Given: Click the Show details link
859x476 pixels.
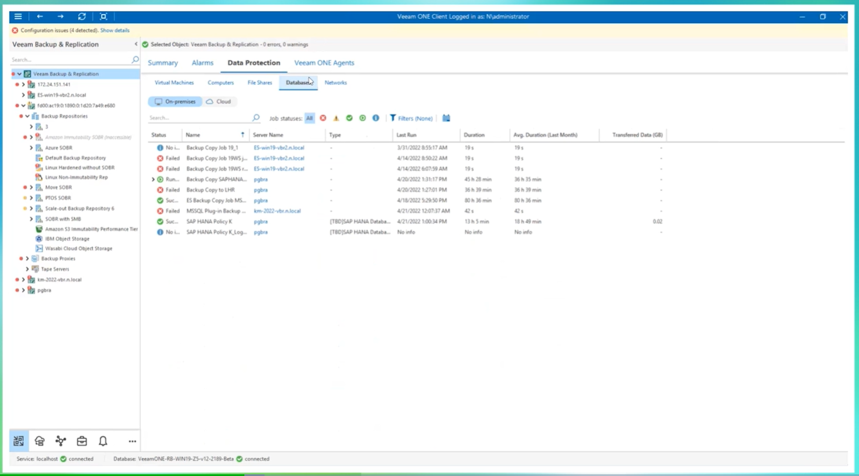Looking at the screenshot, I should [x=115, y=30].
